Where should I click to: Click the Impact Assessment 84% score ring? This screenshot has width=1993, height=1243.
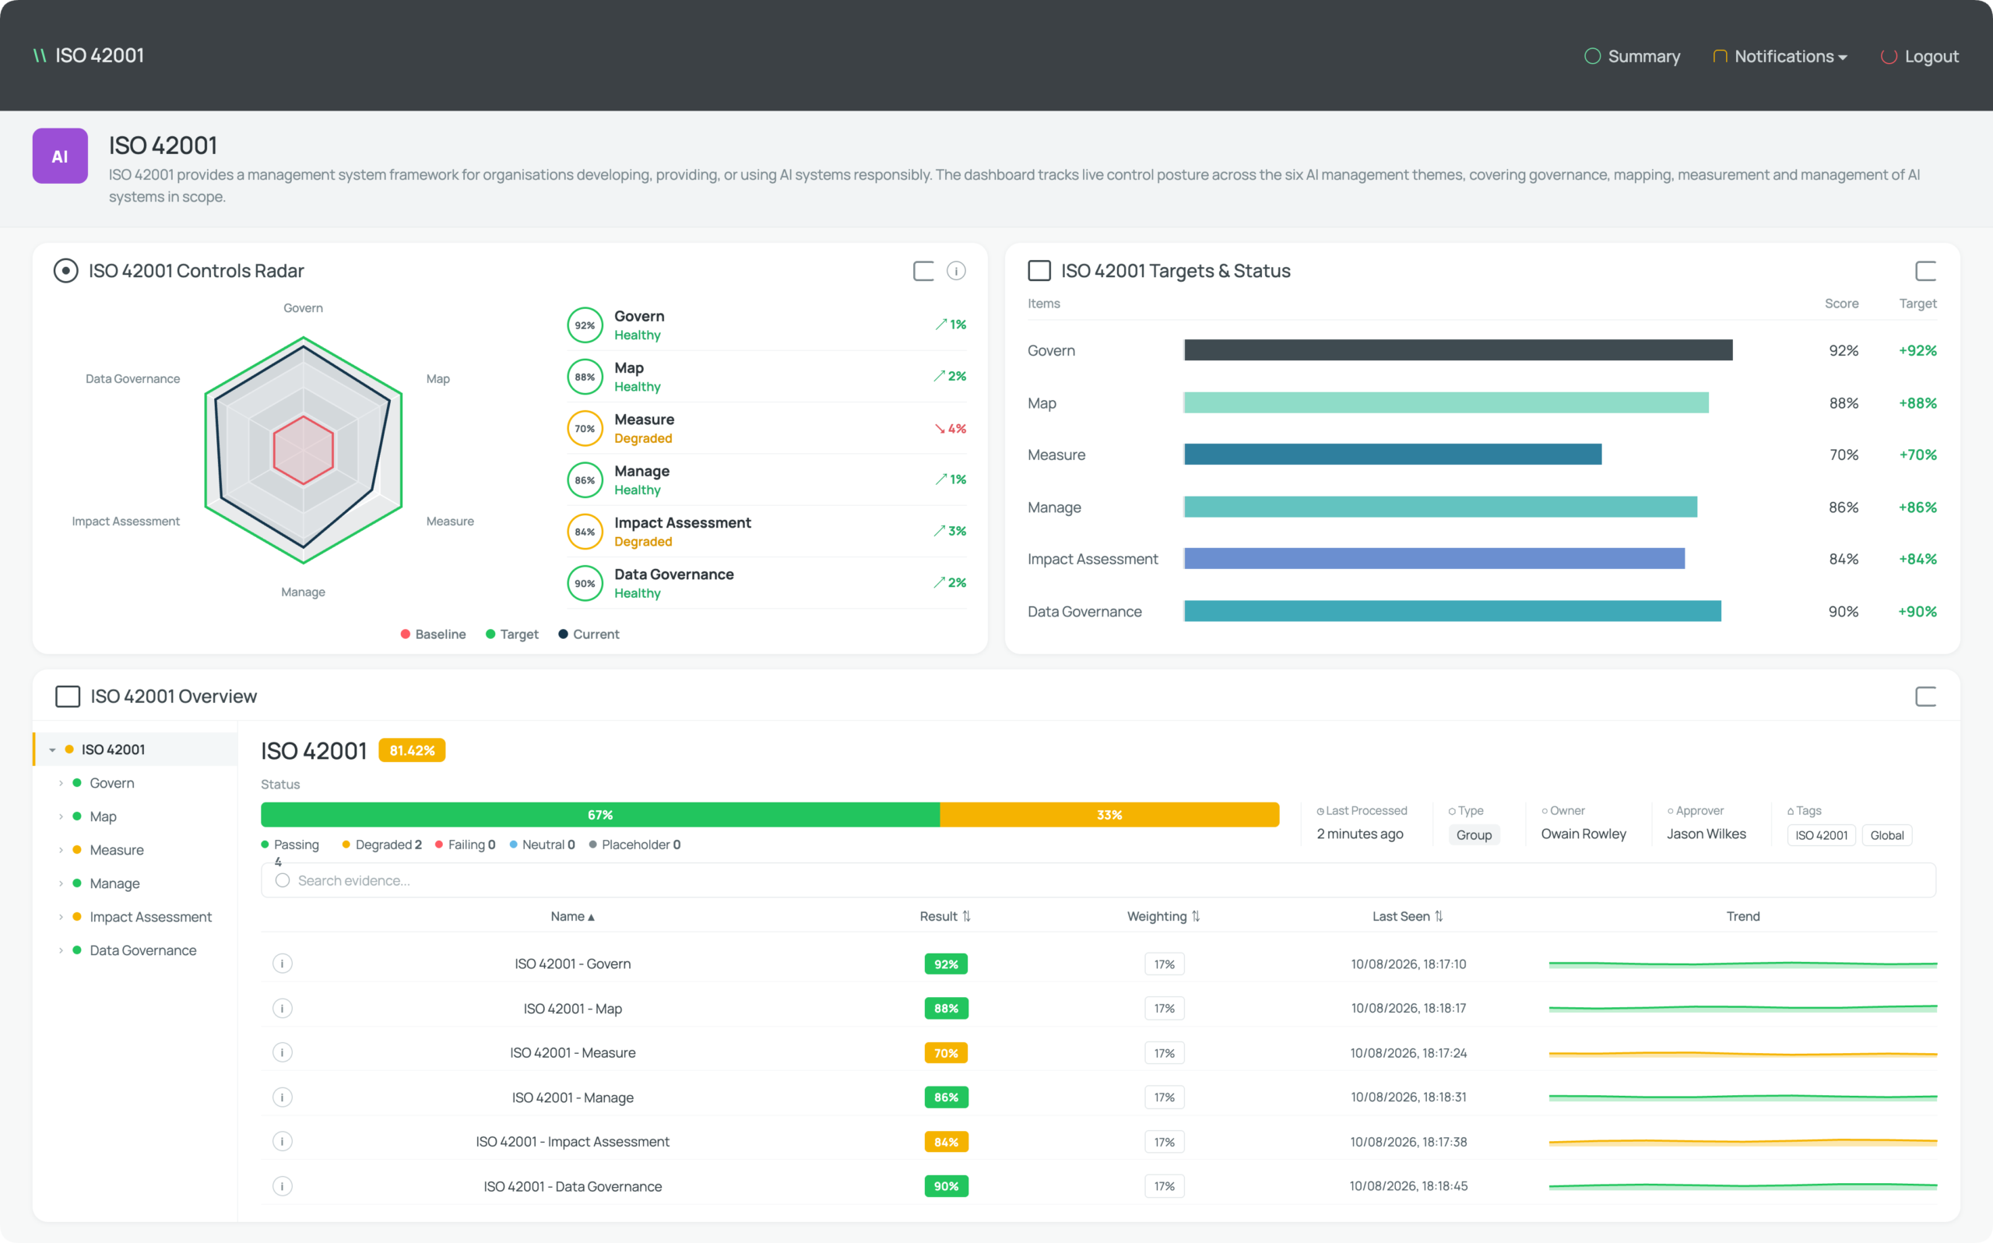(x=585, y=532)
